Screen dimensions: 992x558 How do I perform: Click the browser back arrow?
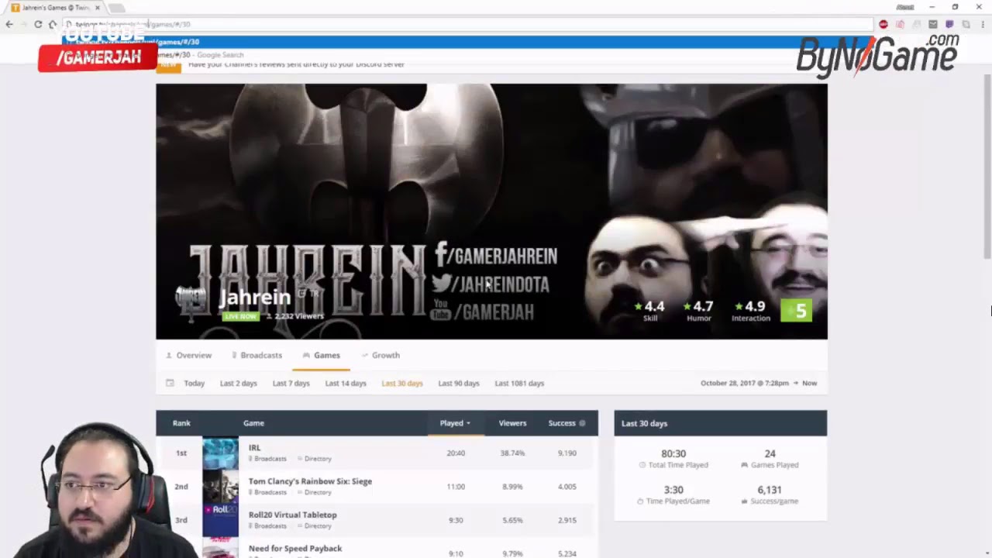point(9,24)
